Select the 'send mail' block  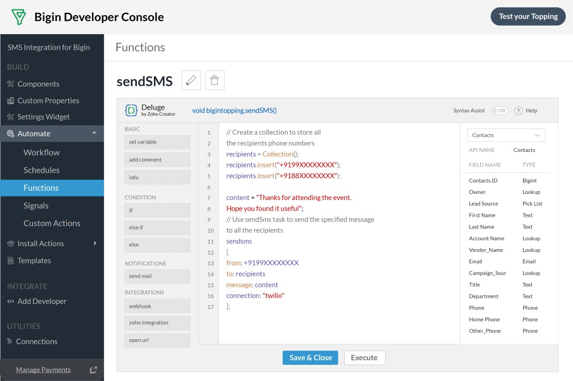click(x=157, y=276)
